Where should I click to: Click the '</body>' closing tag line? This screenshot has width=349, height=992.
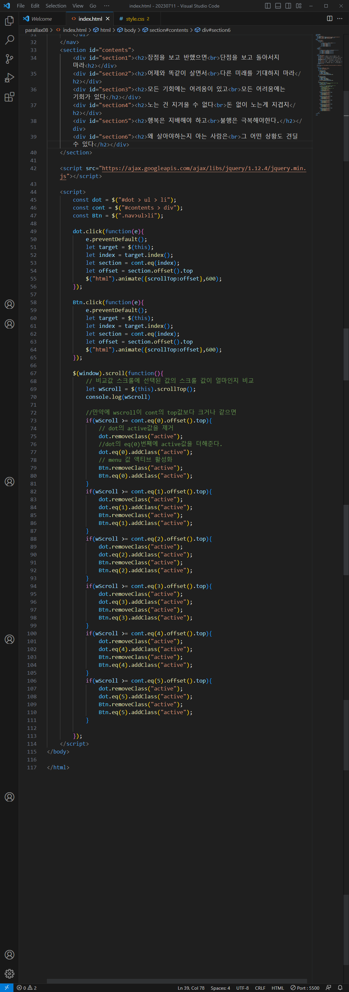coord(58,752)
